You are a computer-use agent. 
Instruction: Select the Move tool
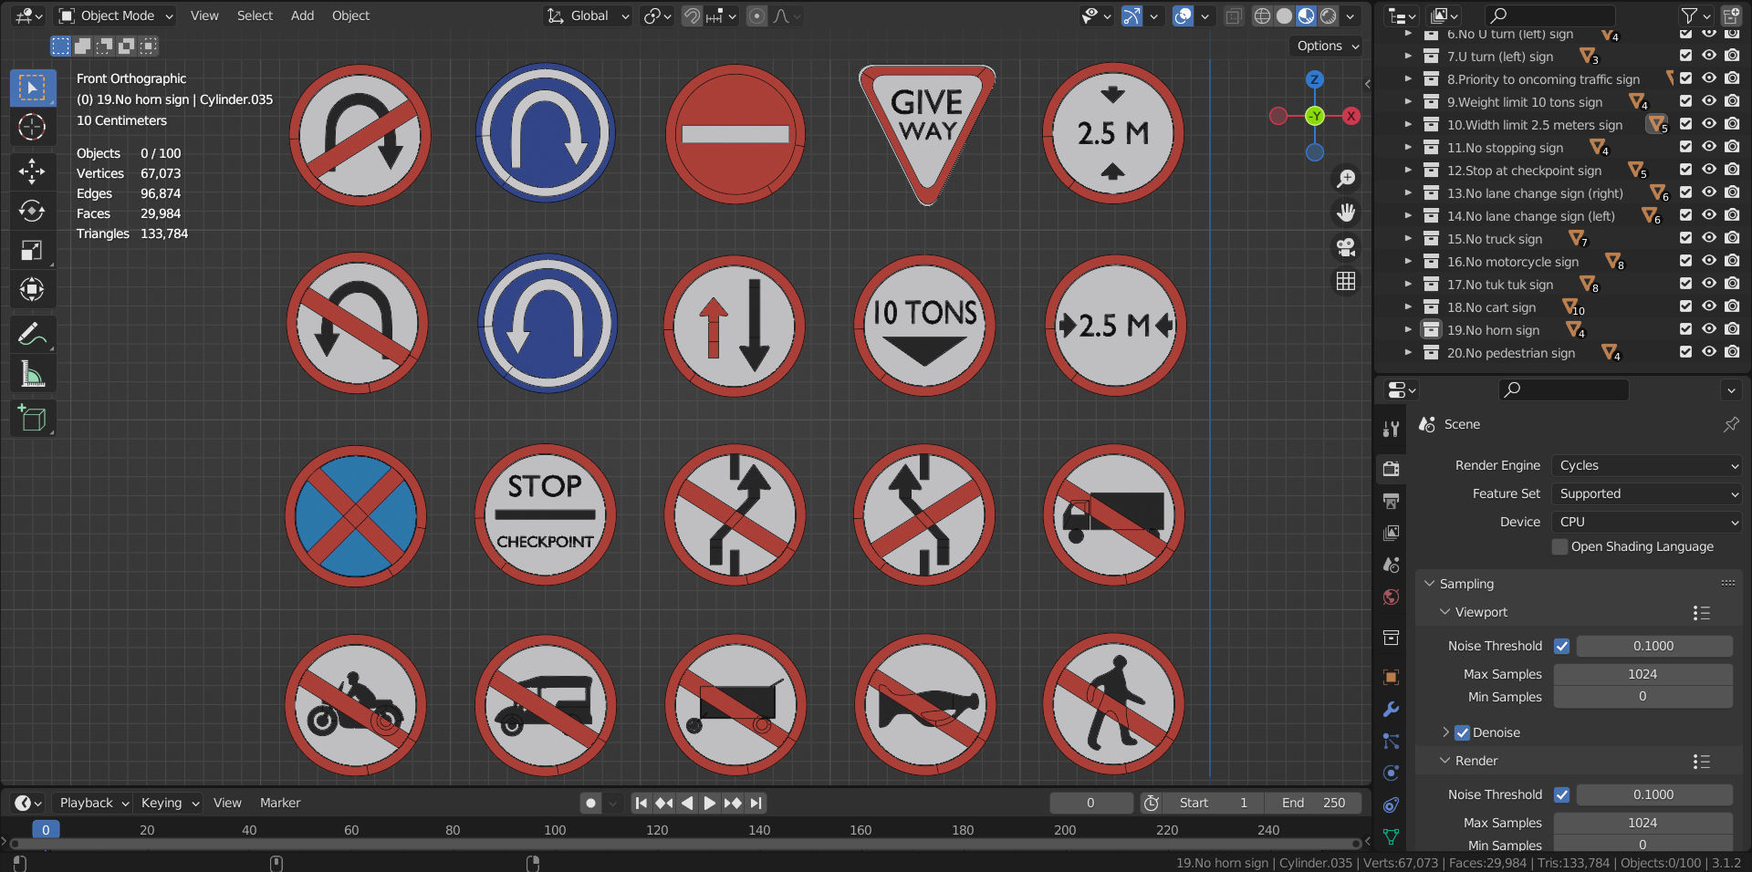[32, 171]
